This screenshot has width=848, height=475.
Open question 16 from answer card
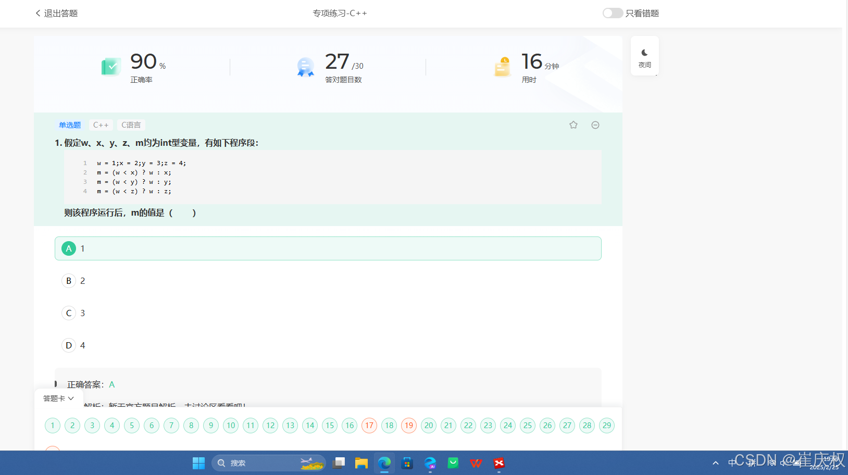pos(350,426)
